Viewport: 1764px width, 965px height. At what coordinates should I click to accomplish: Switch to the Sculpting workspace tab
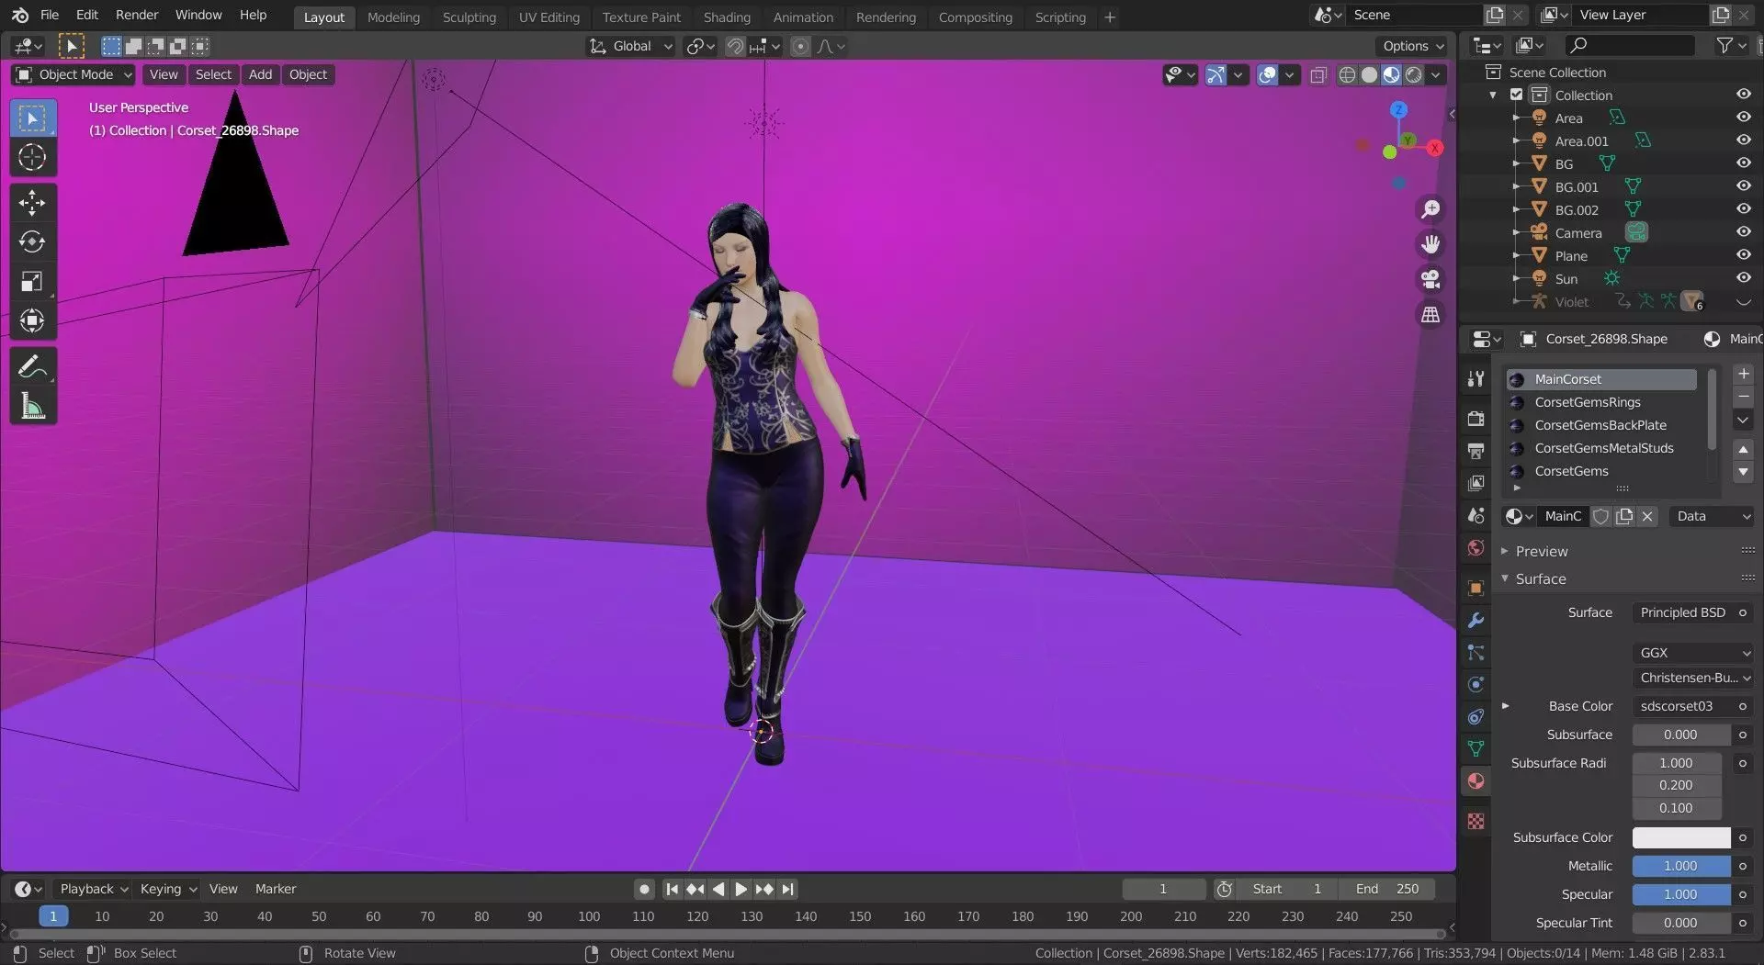[469, 17]
